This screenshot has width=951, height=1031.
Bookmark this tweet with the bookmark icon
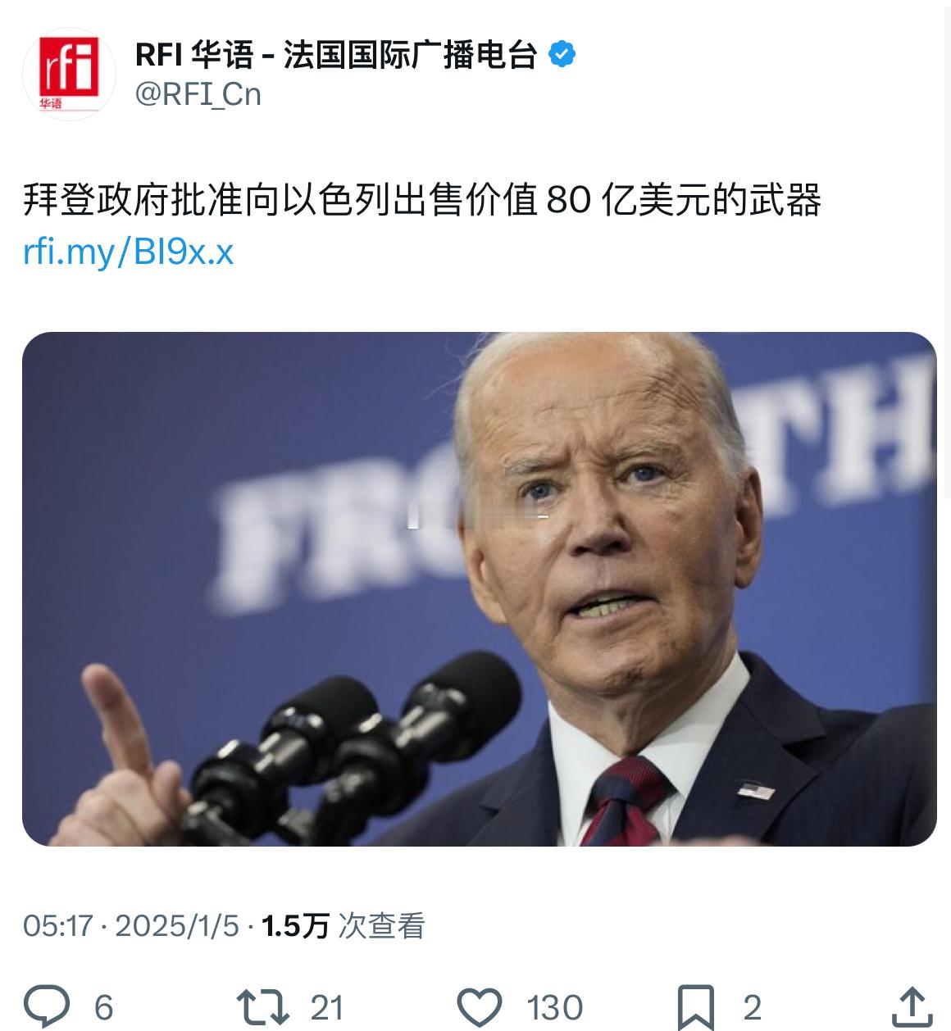[696, 1008]
